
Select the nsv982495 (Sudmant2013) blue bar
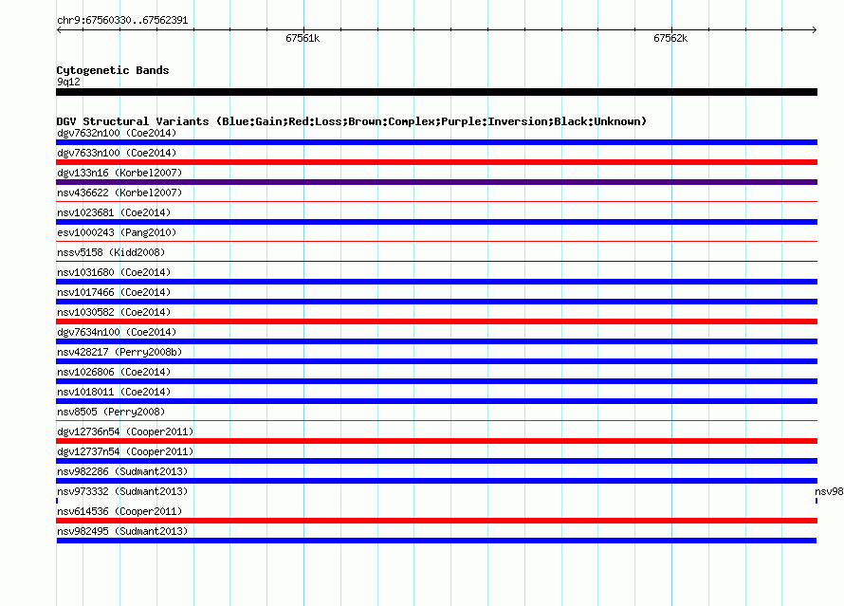436,541
